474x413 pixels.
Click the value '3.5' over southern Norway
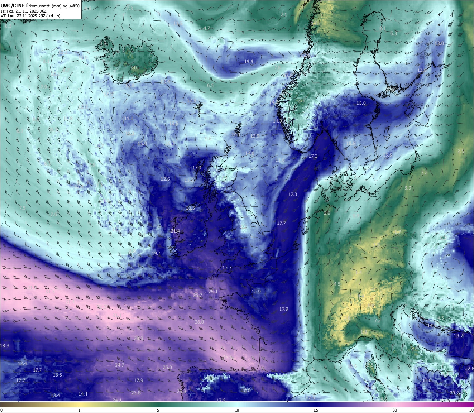[x=301, y=101]
